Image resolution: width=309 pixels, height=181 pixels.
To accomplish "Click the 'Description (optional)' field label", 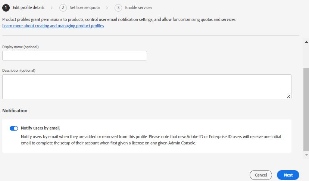I will (x=19, y=70).
